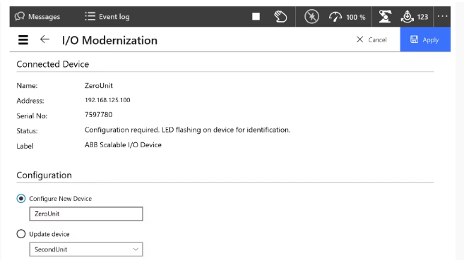Expand the SecondUnit device dropdown
The image size is (464, 260).
86,249
